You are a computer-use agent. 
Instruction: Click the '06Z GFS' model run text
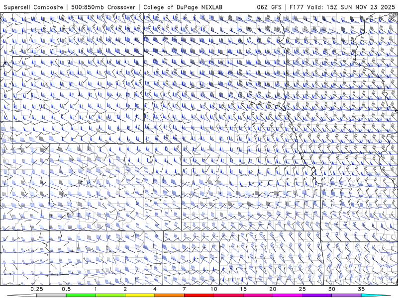coord(269,7)
